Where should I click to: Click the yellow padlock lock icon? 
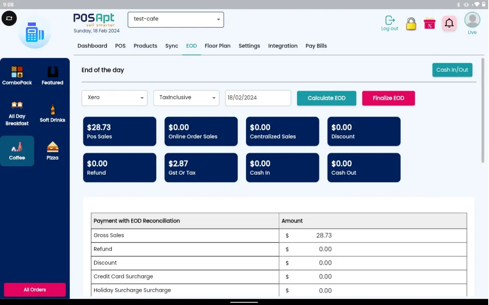coord(411,24)
